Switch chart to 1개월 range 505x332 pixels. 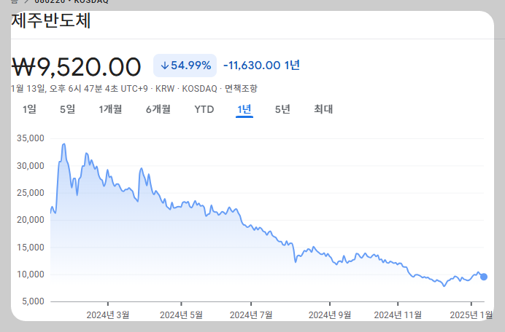(110, 109)
